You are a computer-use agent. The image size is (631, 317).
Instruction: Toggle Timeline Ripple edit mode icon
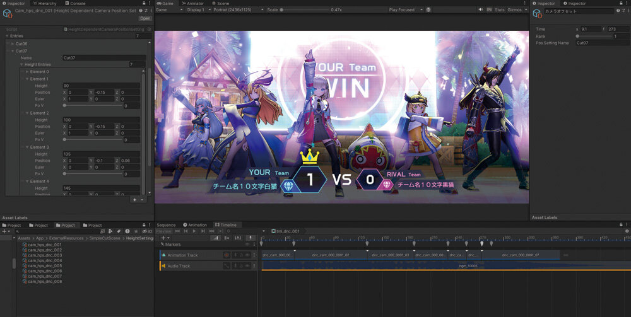pos(227,238)
